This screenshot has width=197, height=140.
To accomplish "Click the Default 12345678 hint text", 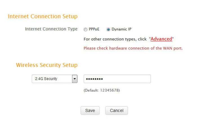I will pyautogui.click(x=102, y=90).
